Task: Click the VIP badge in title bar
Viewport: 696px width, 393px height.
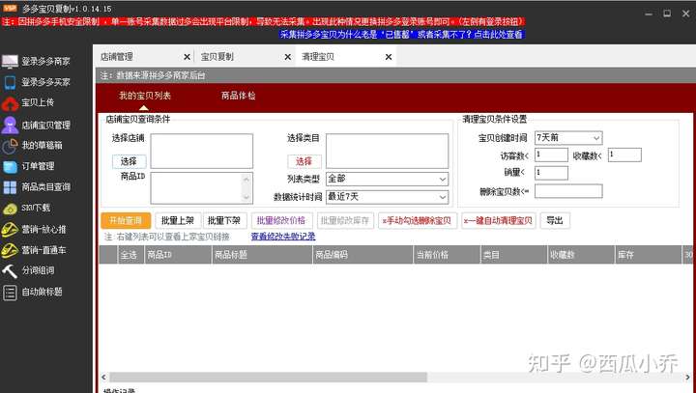Action: click(x=10, y=9)
